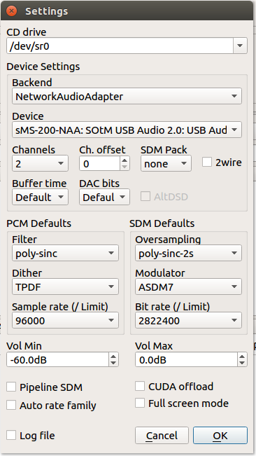Toggle the Pipeline SDM checkbox
The image size is (256, 456).
(11, 387)
